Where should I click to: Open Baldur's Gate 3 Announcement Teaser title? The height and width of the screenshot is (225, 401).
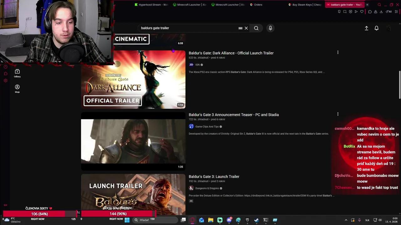click(x=234, y=115)
